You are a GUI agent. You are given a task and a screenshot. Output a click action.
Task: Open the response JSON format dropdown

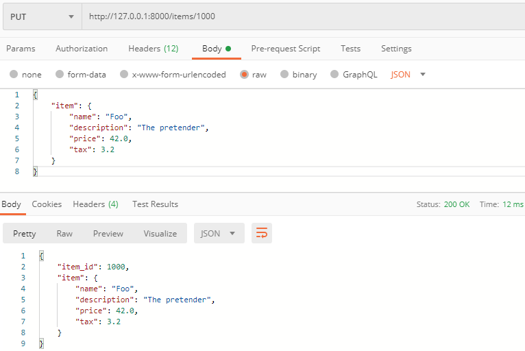pos(219,234)
